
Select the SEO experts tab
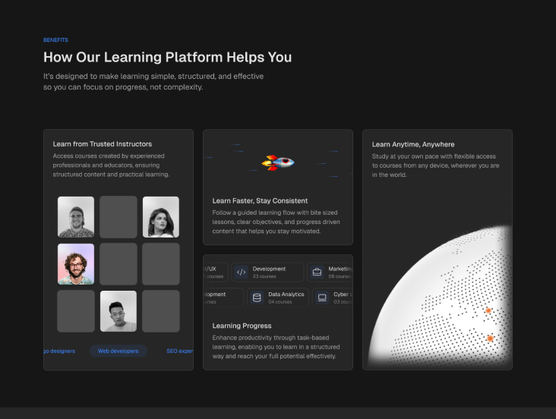click(x=179, y=351)
